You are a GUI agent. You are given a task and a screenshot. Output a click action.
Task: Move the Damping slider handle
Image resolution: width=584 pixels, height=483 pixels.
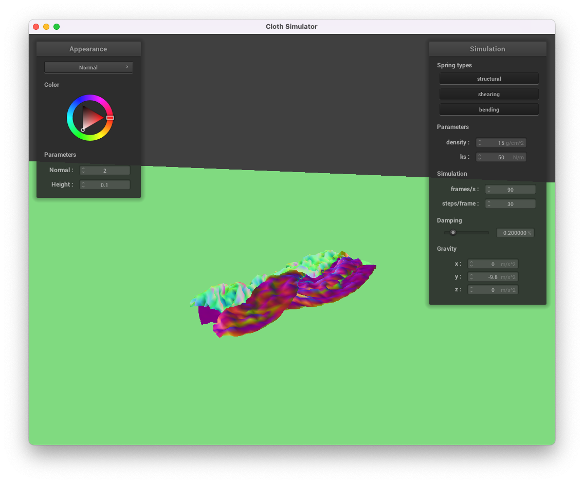pyautogui.click(x=453, y=233)
